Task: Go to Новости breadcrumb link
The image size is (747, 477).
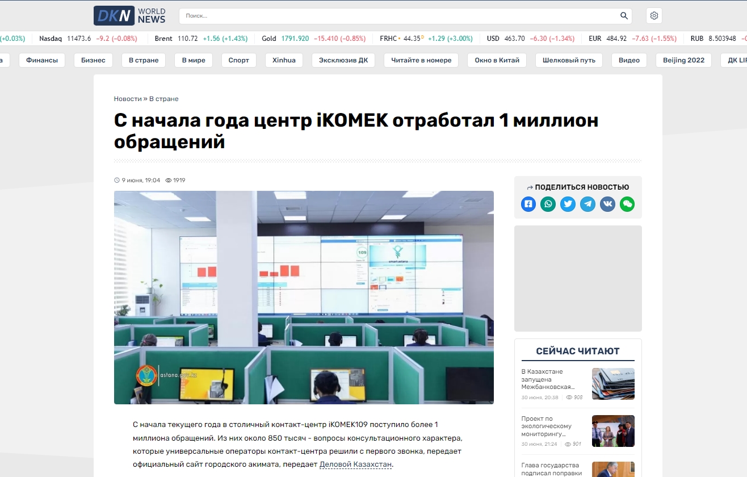Action: tap(128, 99)
